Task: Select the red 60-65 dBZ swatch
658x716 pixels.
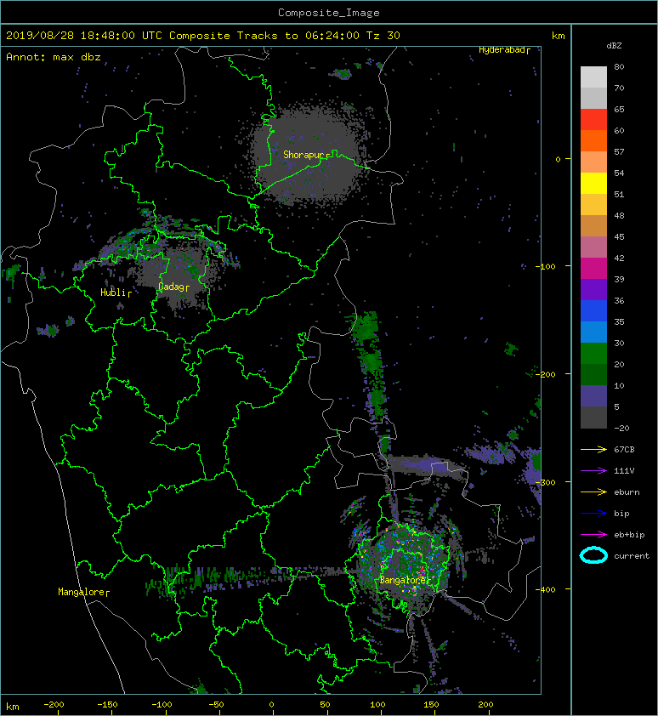Action: pyautogui.click(x=593, y=120)
